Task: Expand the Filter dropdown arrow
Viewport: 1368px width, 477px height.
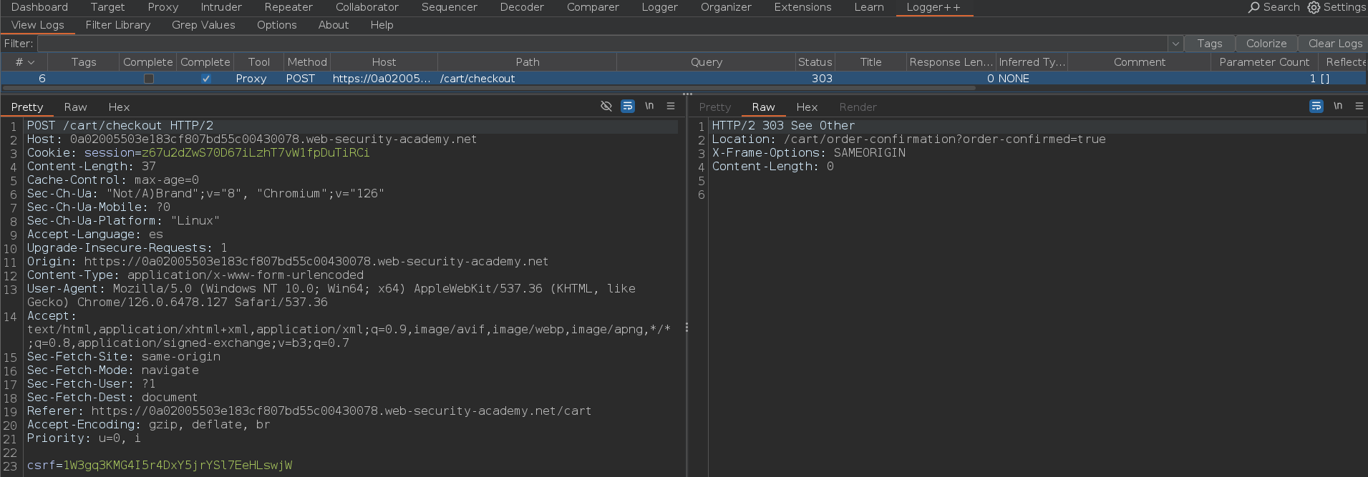Action: pyautogui.click(x=1175, y=44)
